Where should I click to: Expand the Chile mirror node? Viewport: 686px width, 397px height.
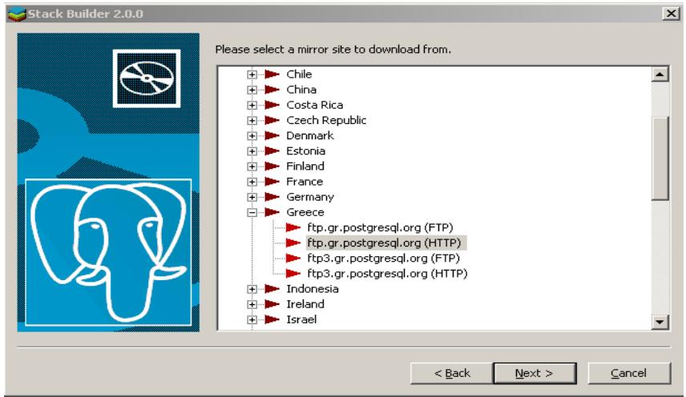tap(252, 74)
